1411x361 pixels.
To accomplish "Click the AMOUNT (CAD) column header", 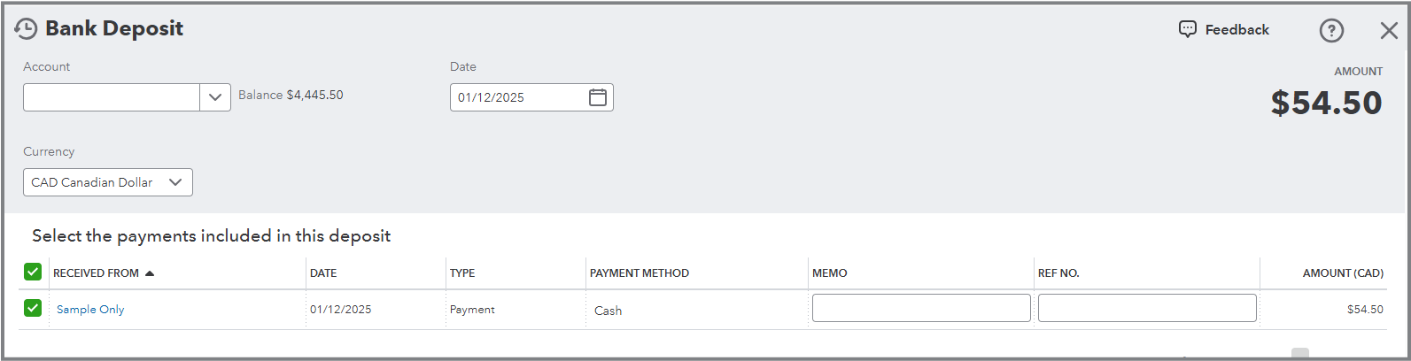I will [1343, 273].
